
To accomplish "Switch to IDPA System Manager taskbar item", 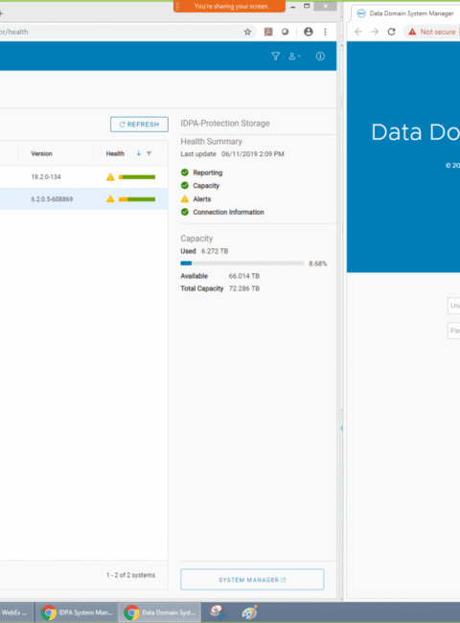I will tap(77, 612).
